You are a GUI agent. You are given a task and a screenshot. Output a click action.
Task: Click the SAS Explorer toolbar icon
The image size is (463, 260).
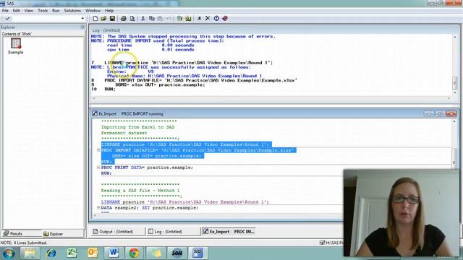[188, 18]
